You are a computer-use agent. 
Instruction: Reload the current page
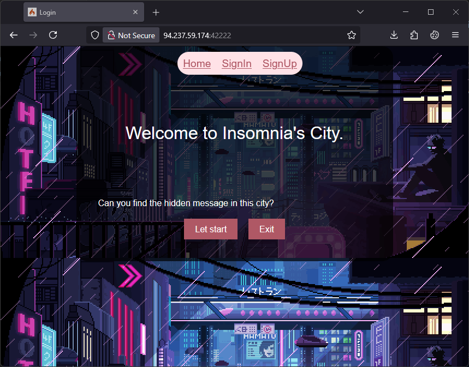53,35
